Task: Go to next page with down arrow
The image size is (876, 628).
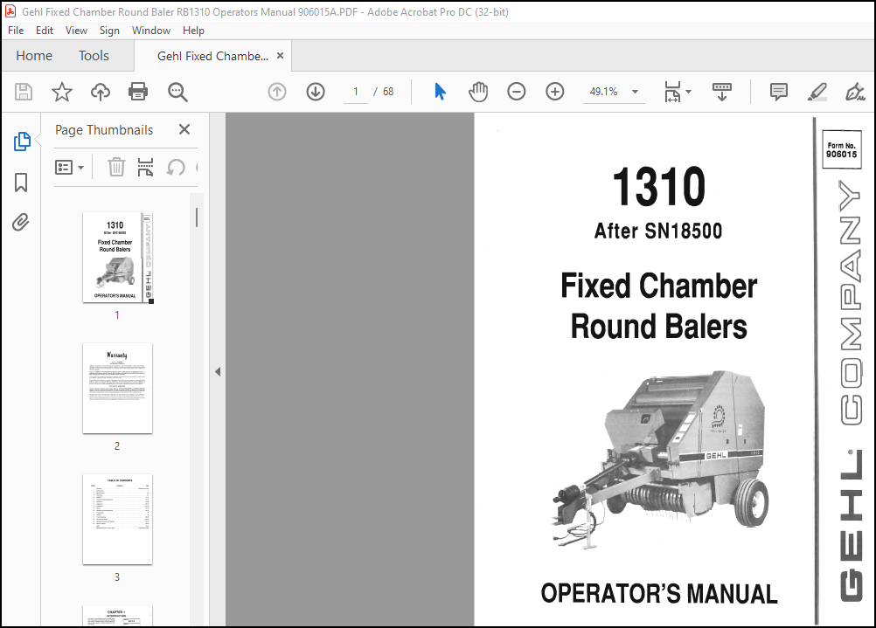Action: tap(316, 92)
